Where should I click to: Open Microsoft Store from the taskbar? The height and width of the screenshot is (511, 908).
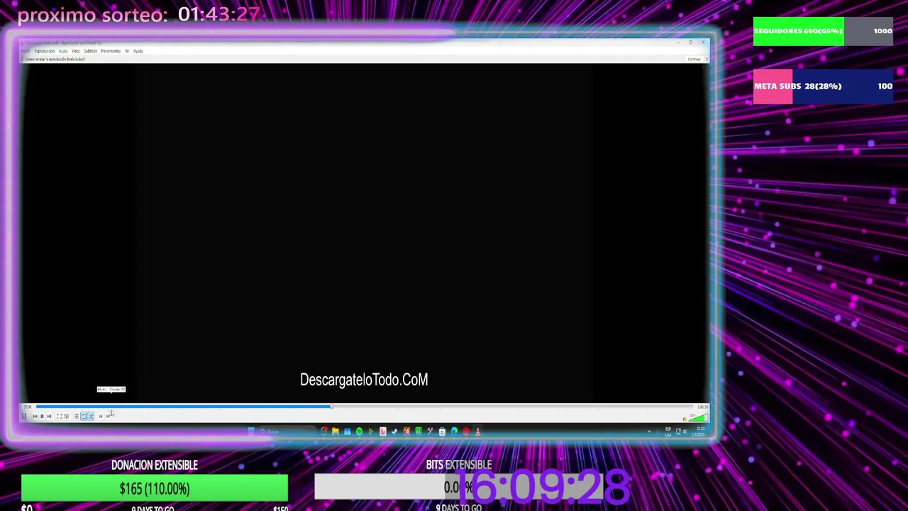pyautogui.click(x=442, y=432)
